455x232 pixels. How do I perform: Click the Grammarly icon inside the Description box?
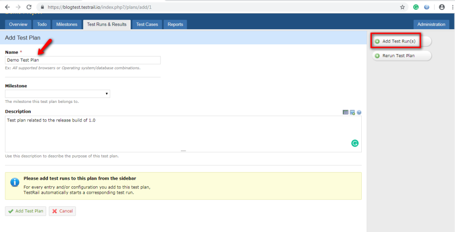[x=355, y=143]
